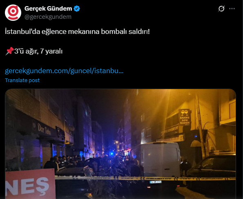Follow the gercekgundem.com/guncel article link
243x199 pixels.
pyautogui.click(x=64, y=71)
